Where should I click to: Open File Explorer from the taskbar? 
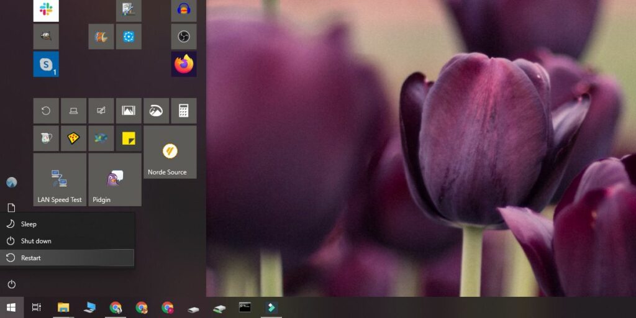63,307
